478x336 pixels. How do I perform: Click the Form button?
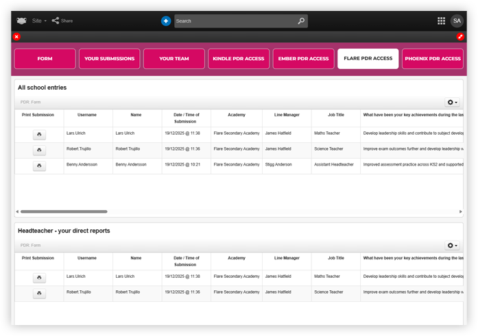(45, 59)
